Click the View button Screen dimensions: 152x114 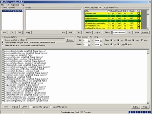click(6, 107)
